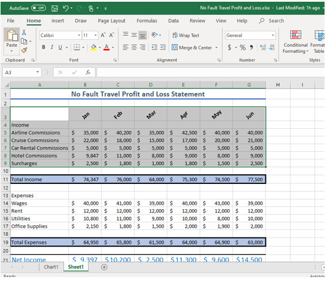Select column H header
This screenshot has width=328, height=284.
[278, 85]
